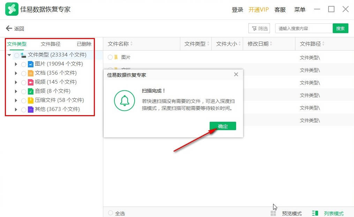Focus the 请输入搜索内容 search field
The width and height of the screenshot is (354, 217).
(304, 29)
